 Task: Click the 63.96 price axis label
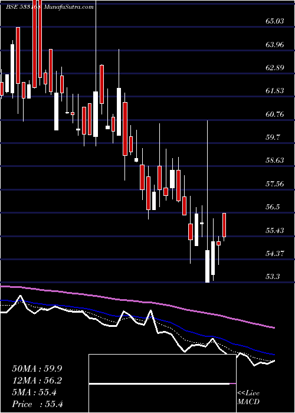point(275,44)
